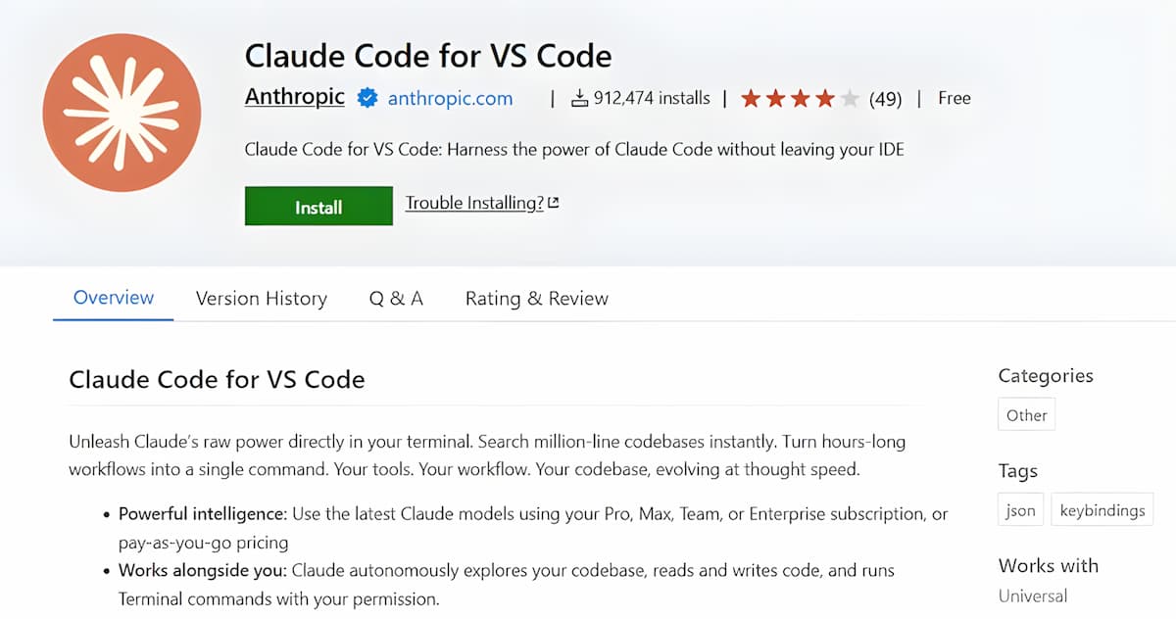Go to the Rating & Review tab
This screenshot has width=1176, height=619.
(536, 299)
